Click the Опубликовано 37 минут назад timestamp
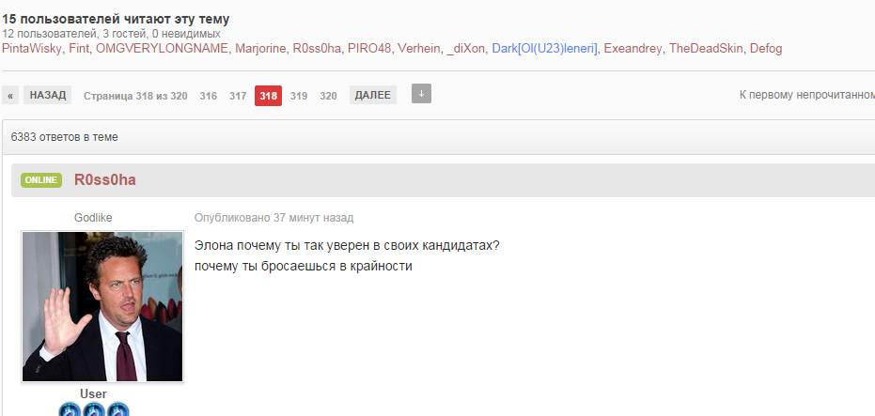The height and width of the screenshot is (416, 875). coord(273,218)
